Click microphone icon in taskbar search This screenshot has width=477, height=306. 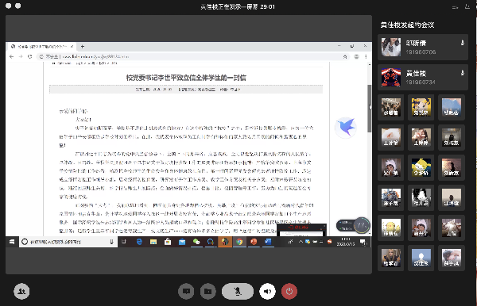coord(111,242)
